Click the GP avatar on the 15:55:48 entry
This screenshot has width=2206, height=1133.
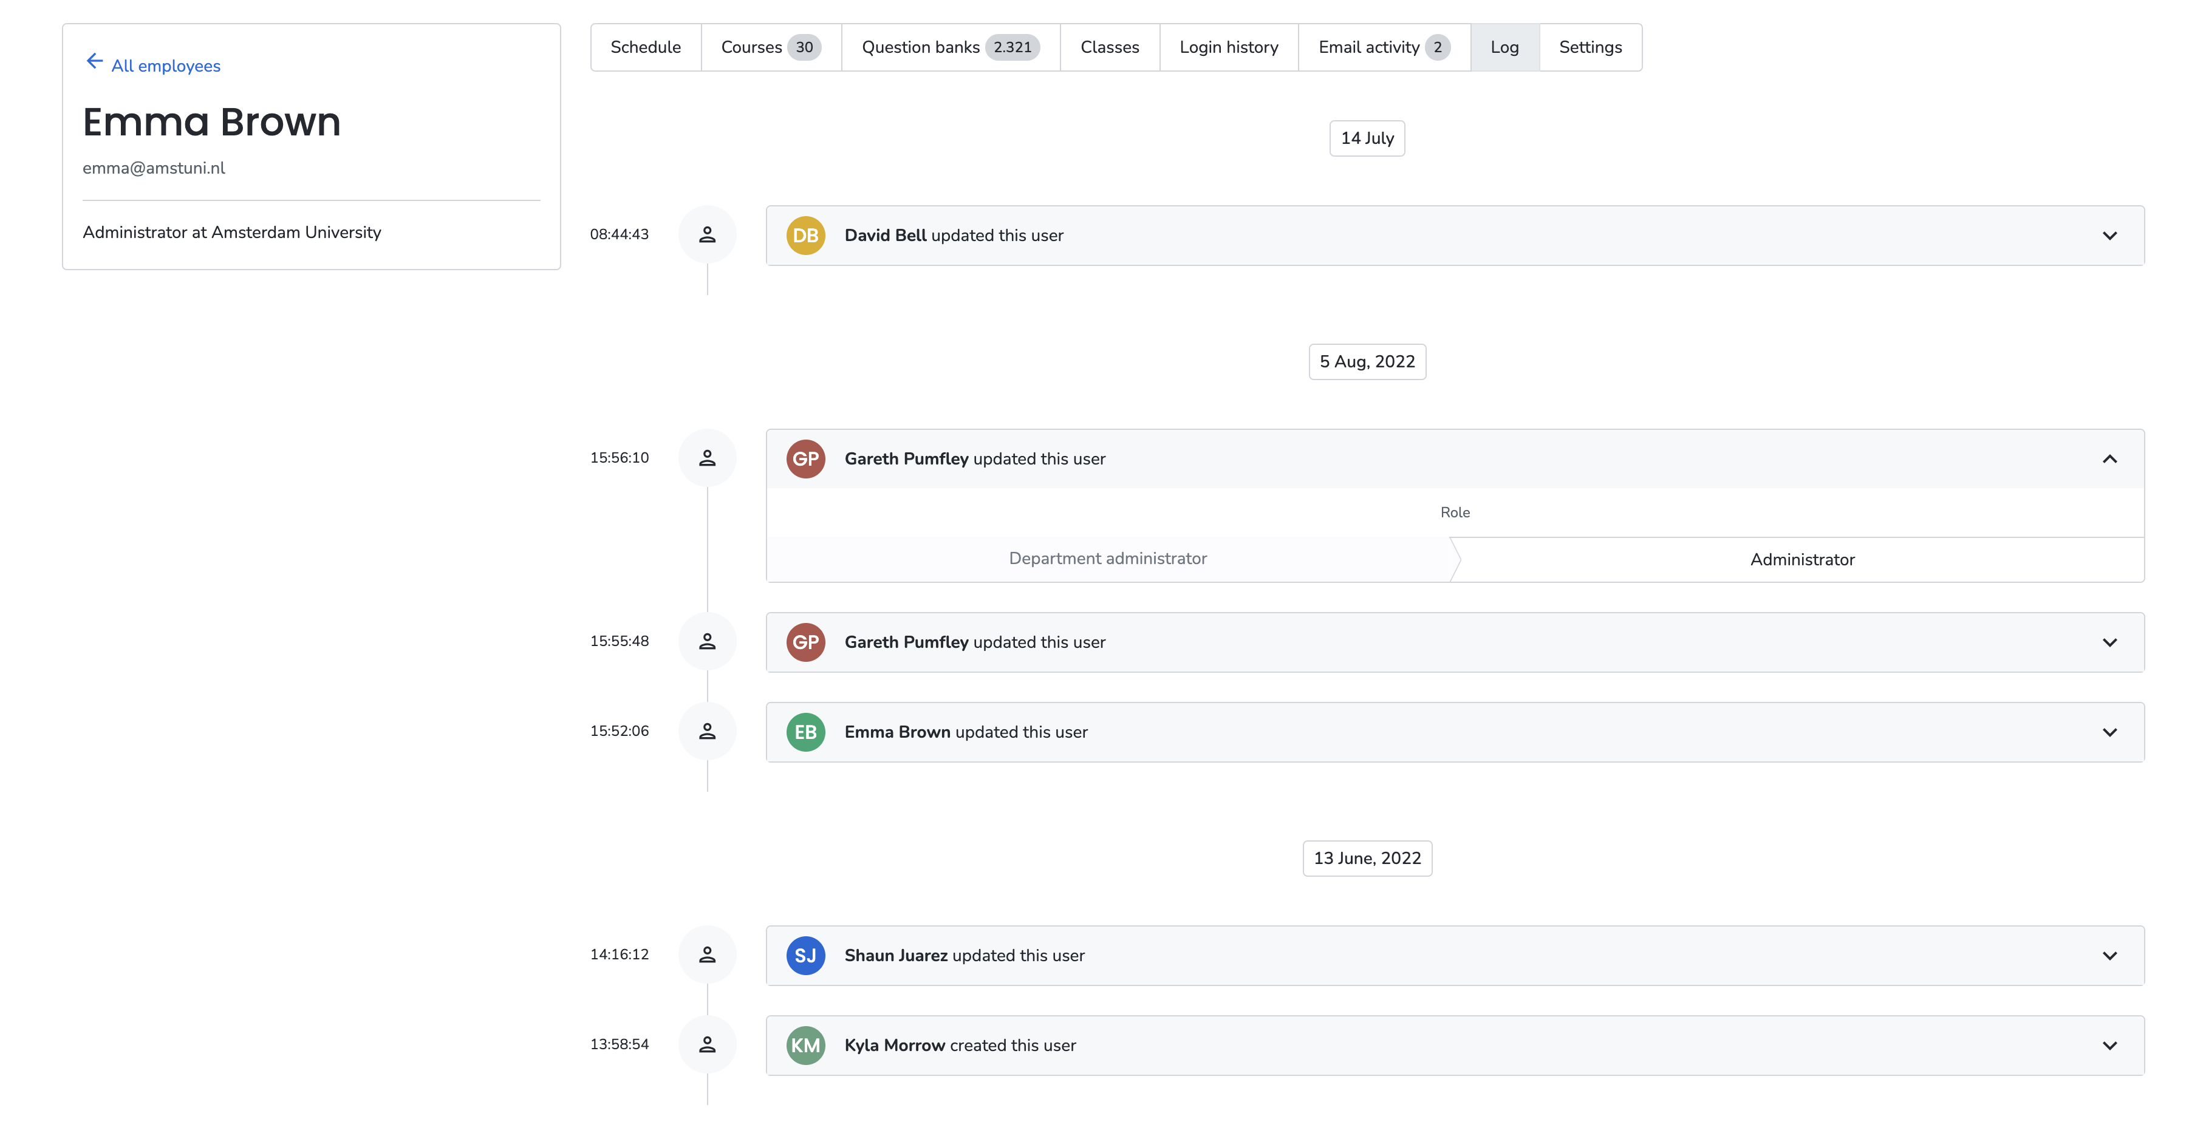pyautogui.click(x=806, y=642)
